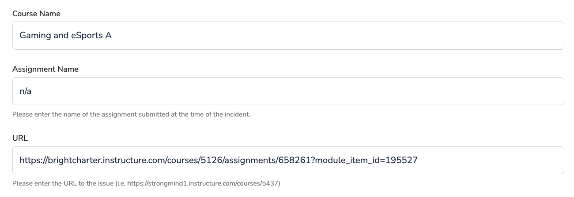Click the "Assignment Name" field label

tap(45, 69)
